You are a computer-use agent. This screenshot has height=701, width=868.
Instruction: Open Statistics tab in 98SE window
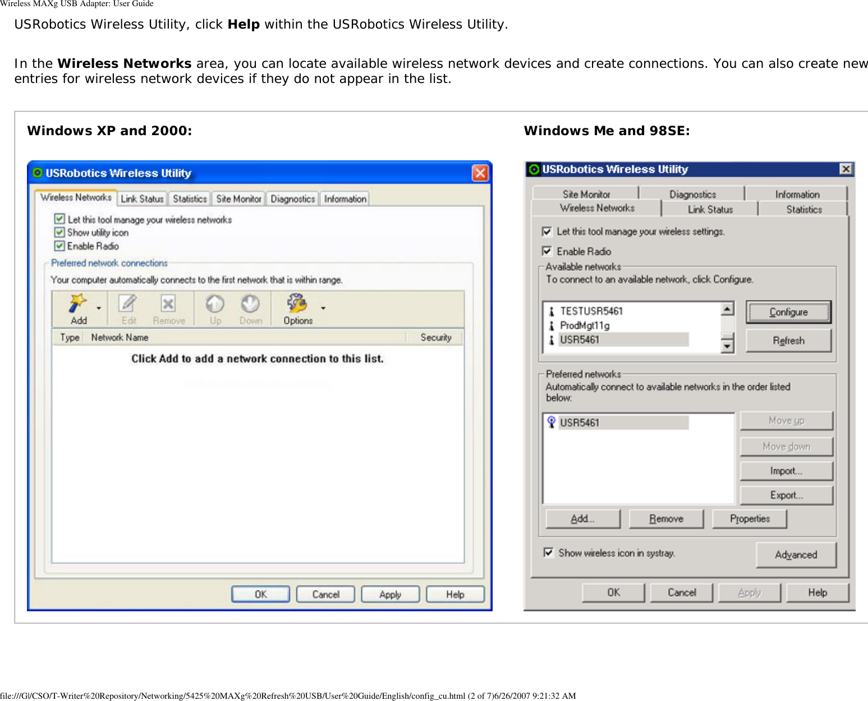click(803, 209)
